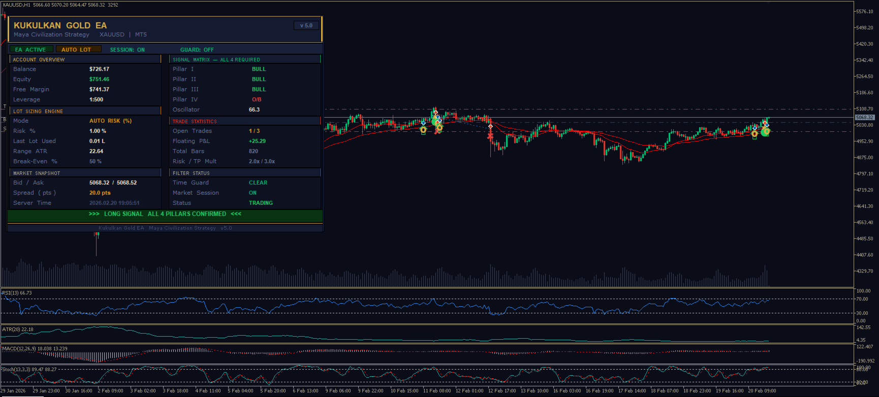The width and height of the screenshot is (879, 397).
Task: Click the SESSION: ON status indicator
Action: point(128,50)
